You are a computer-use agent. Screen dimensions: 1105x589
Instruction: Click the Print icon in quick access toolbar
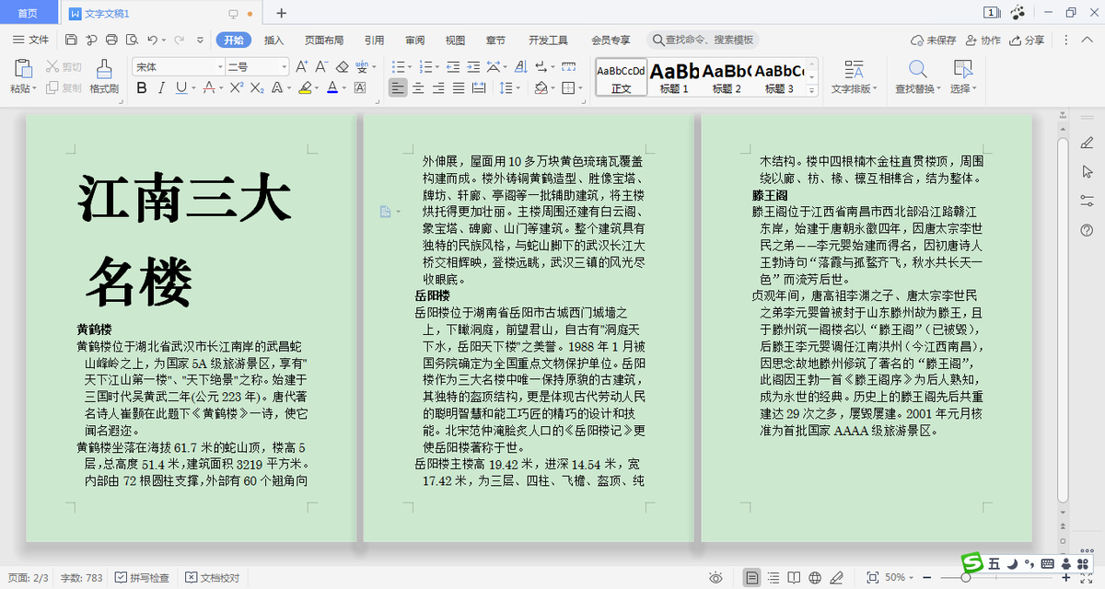point(110,40)
